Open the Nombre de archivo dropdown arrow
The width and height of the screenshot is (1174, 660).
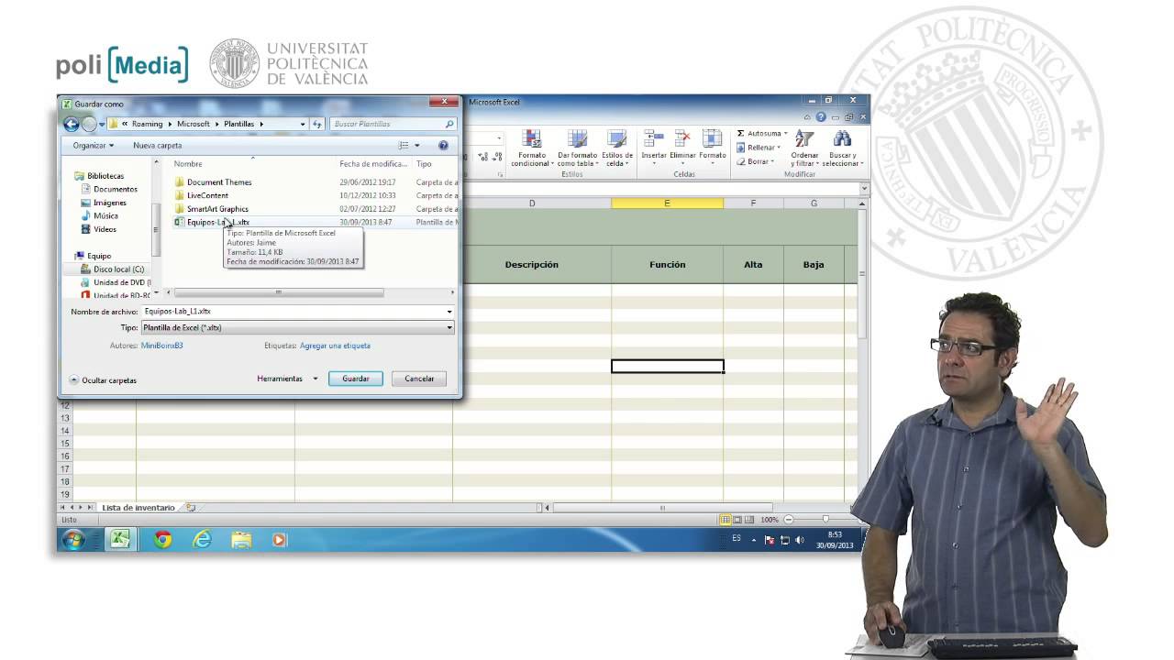[x=449, y=312]
